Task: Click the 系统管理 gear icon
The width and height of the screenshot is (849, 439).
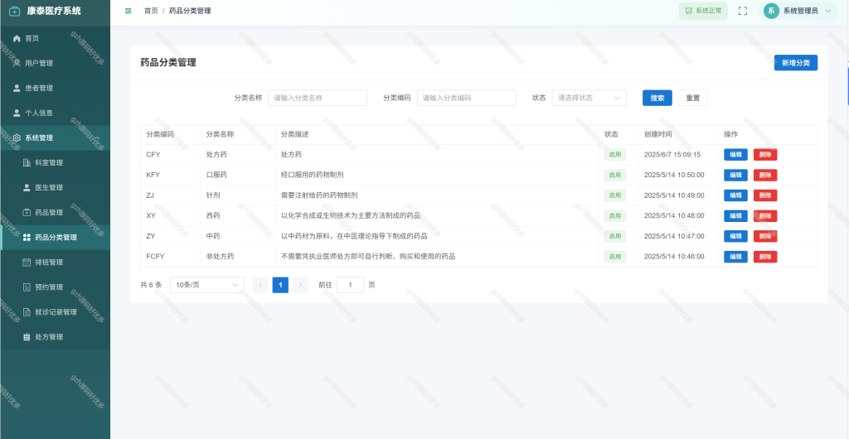Action: click(17, 137)
